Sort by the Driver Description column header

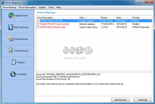point(57,18)
